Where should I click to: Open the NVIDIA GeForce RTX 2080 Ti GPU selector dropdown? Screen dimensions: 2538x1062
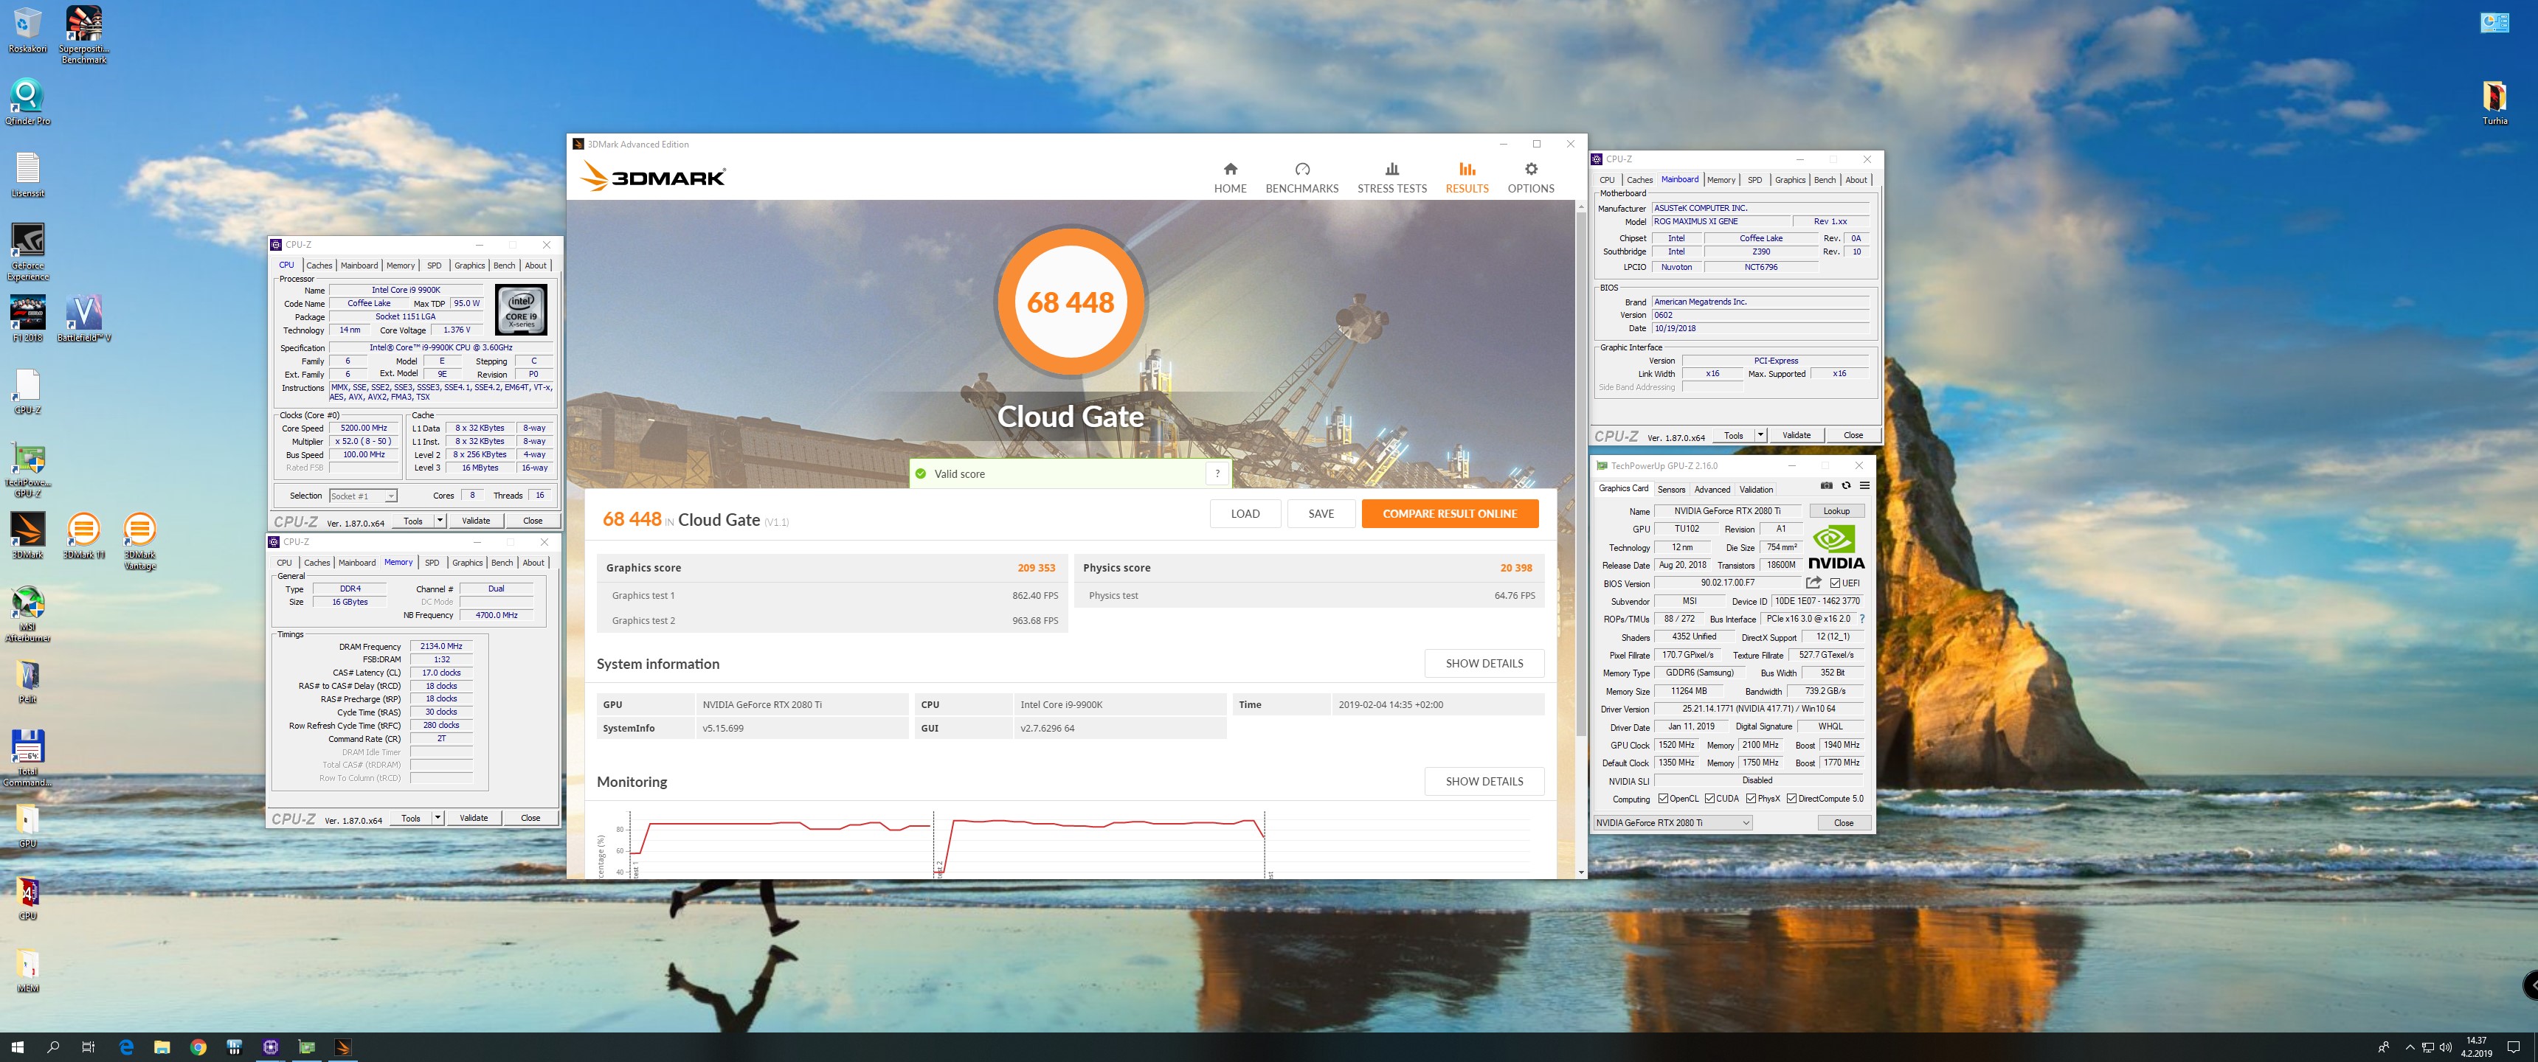click(1673, 822)
